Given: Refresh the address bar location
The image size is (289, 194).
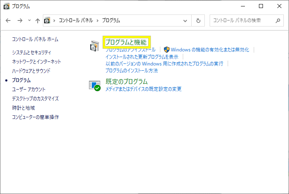Looking at the screenshot, I should pyautogui.click(x=198, y=20).
